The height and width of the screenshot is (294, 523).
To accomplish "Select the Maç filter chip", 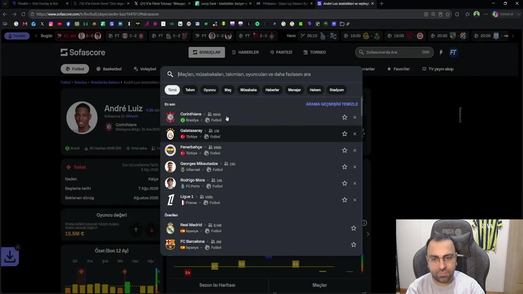I will coord(228,90).
